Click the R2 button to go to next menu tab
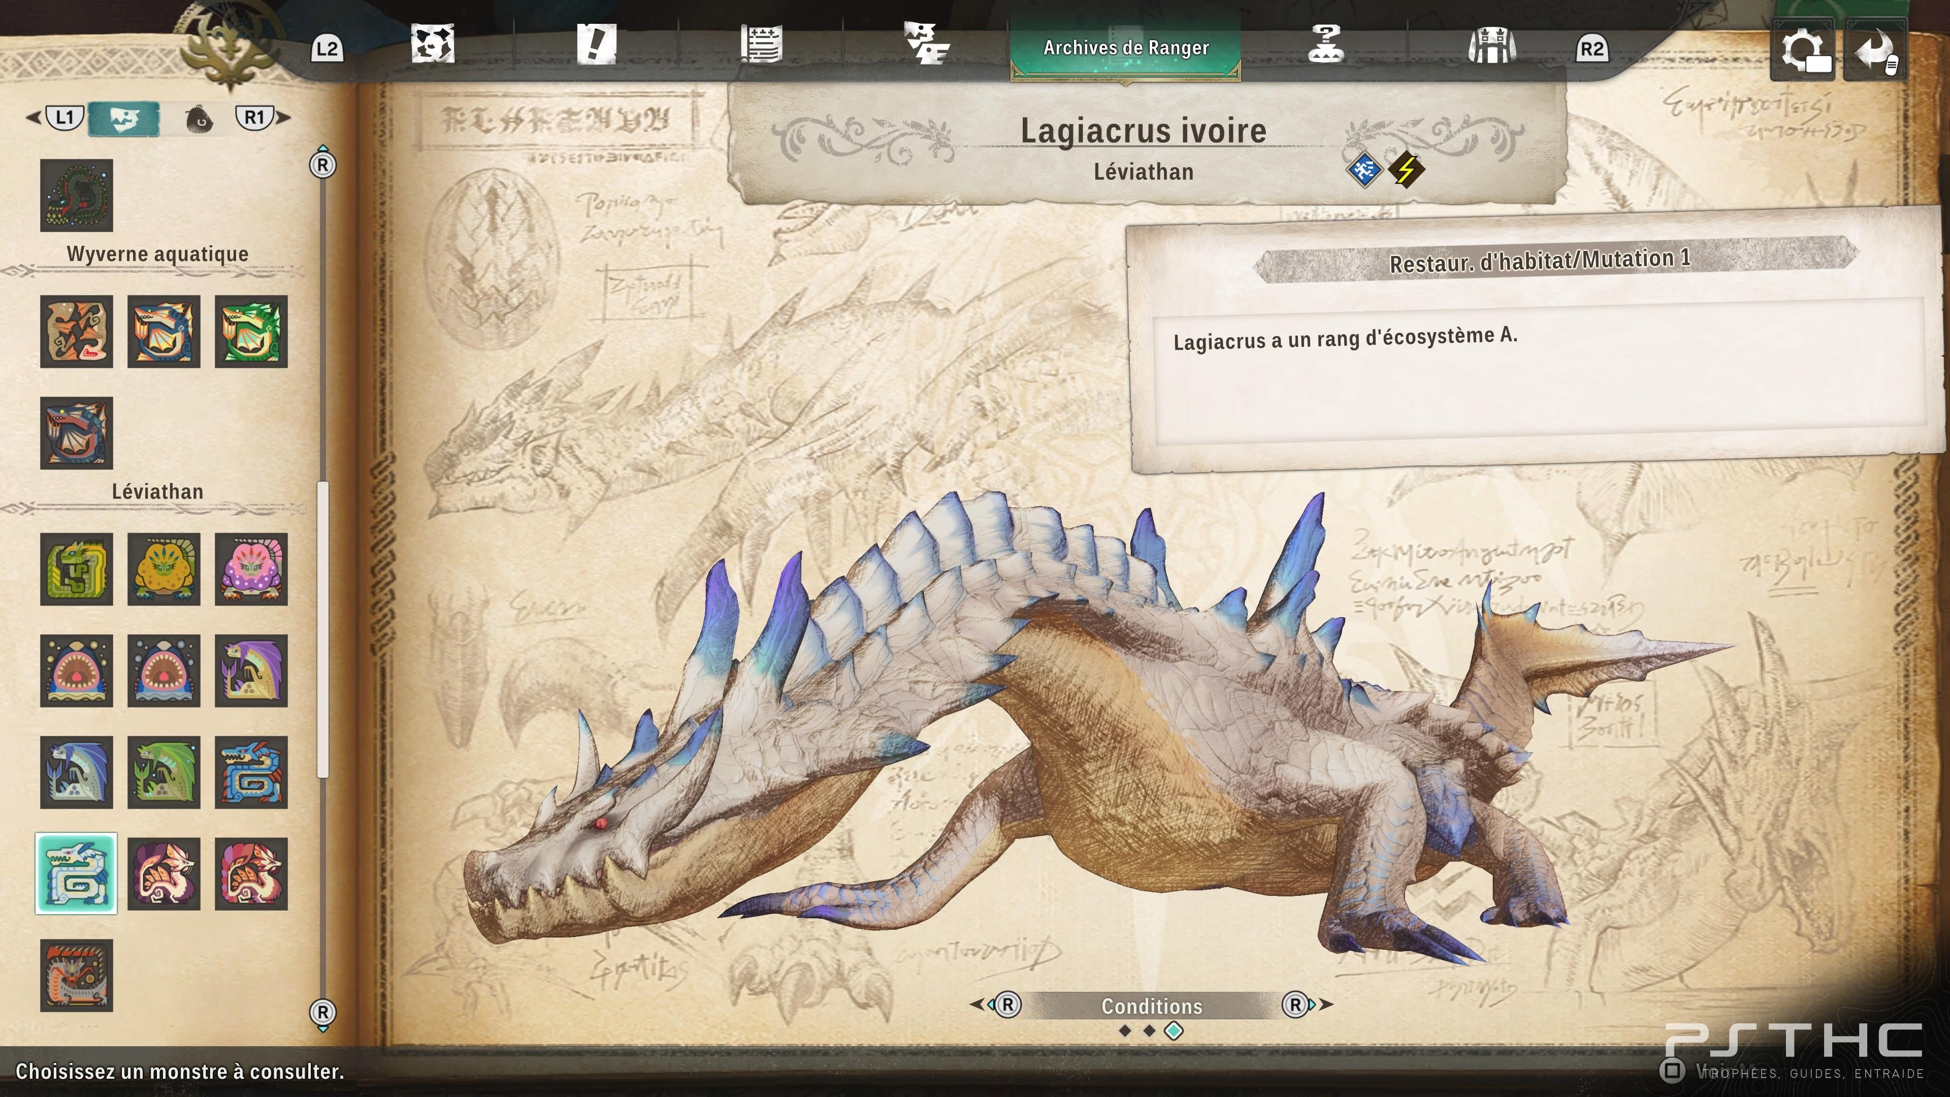Image resolution: width=1950 pixels, height=1097 pixels. point(1592,49)
